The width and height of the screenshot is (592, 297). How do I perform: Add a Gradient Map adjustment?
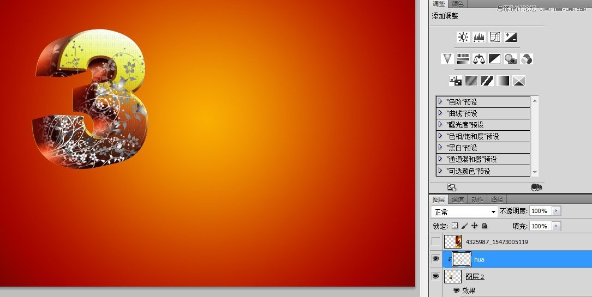coord(503,81)
